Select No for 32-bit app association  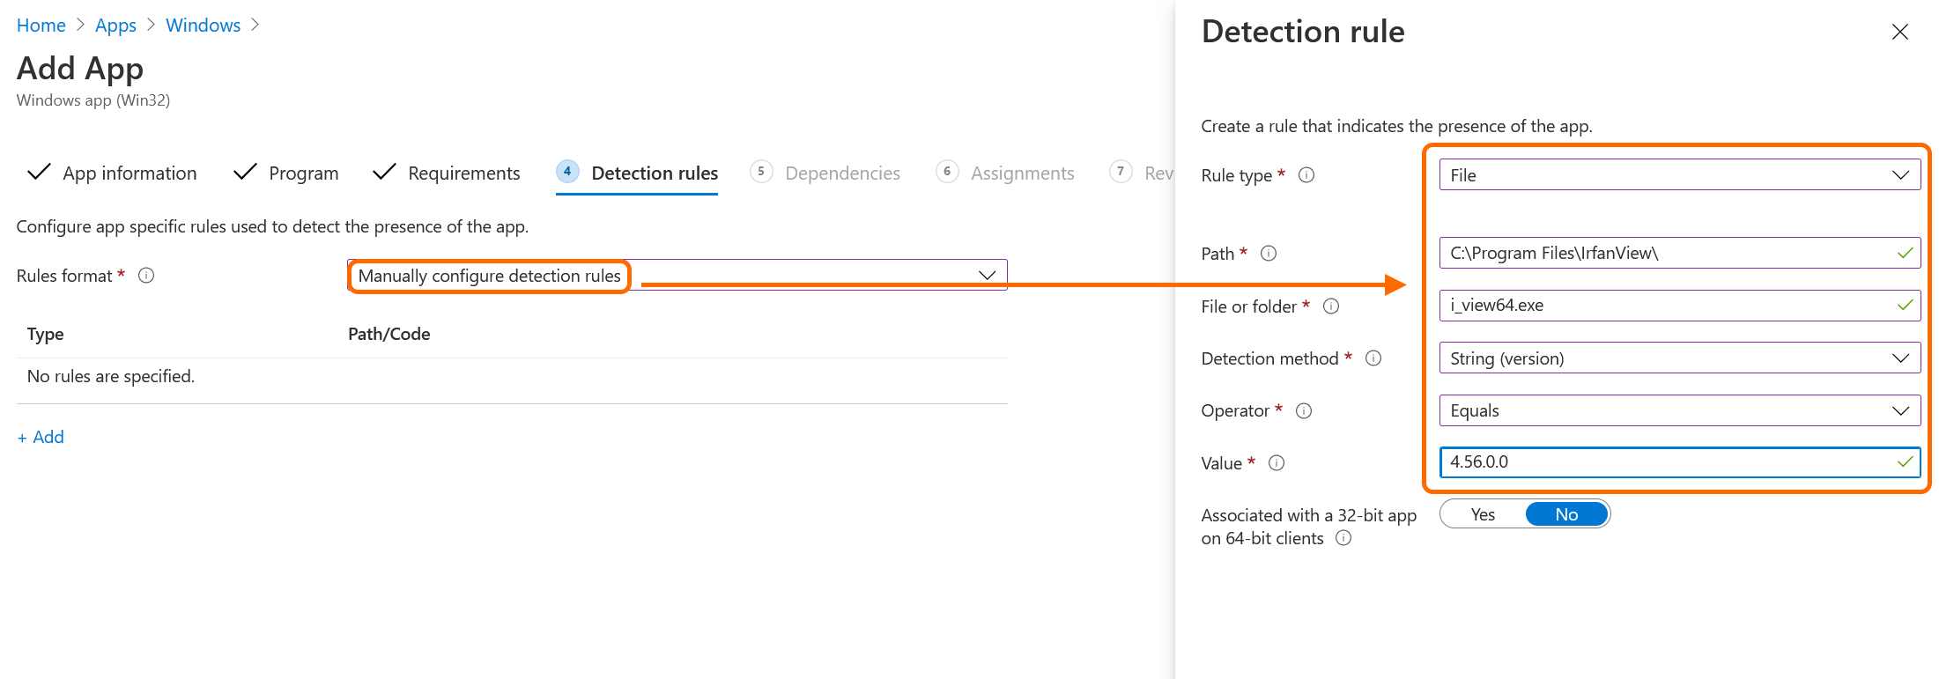[x=1565, y=514]
